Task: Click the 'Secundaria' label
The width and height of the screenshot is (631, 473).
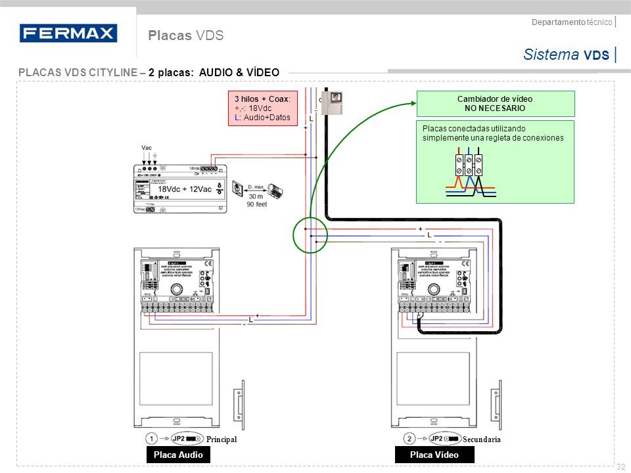Action: [481, 439]
